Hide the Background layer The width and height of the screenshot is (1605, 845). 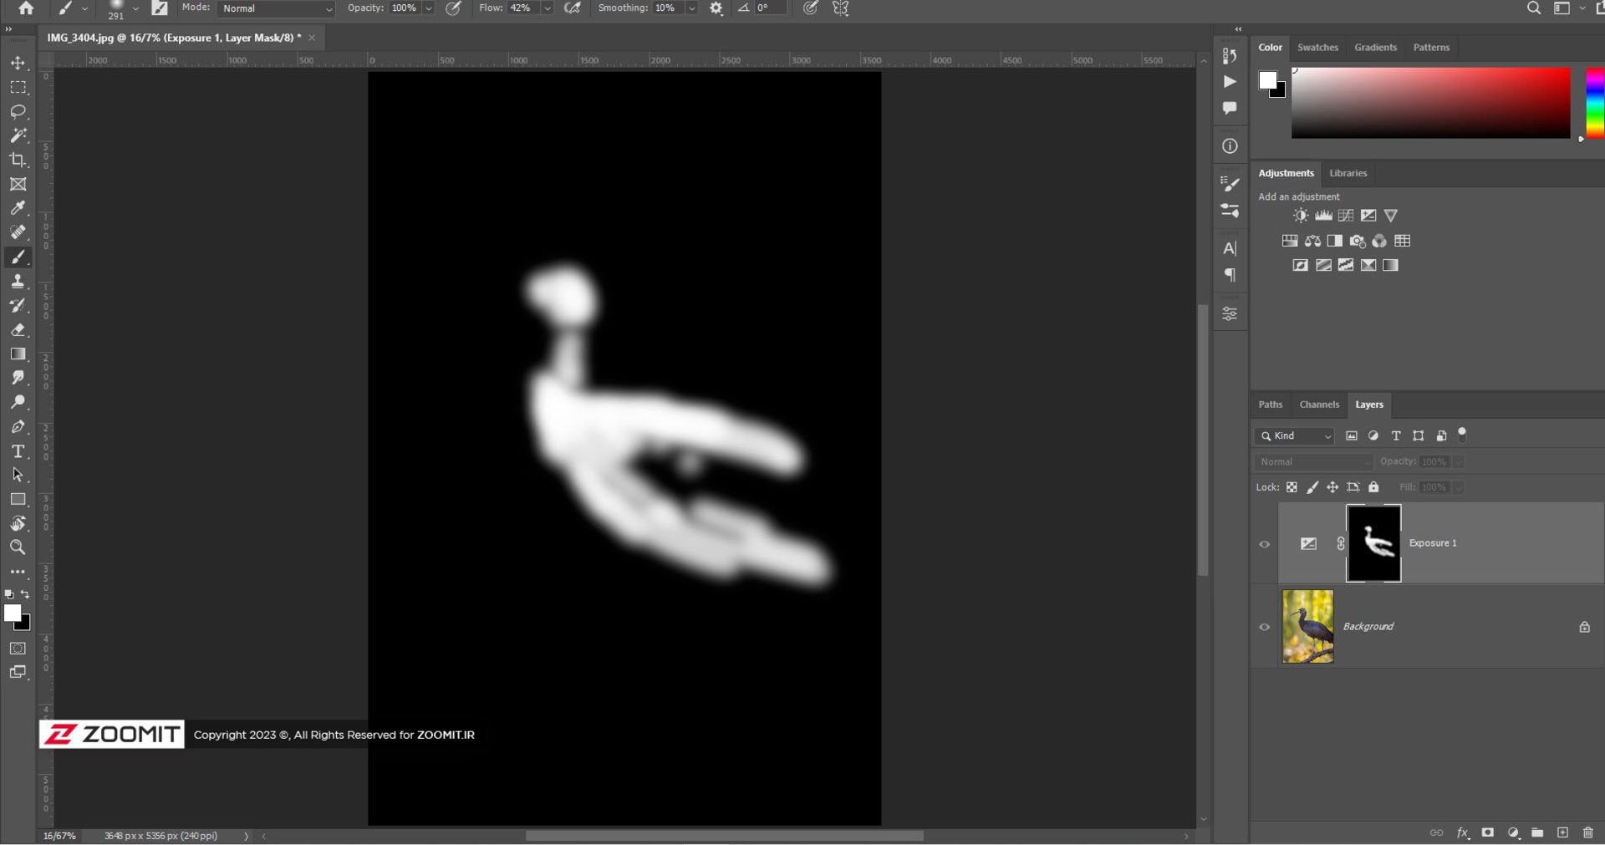pyautogui.click(x=1264, y=627)
